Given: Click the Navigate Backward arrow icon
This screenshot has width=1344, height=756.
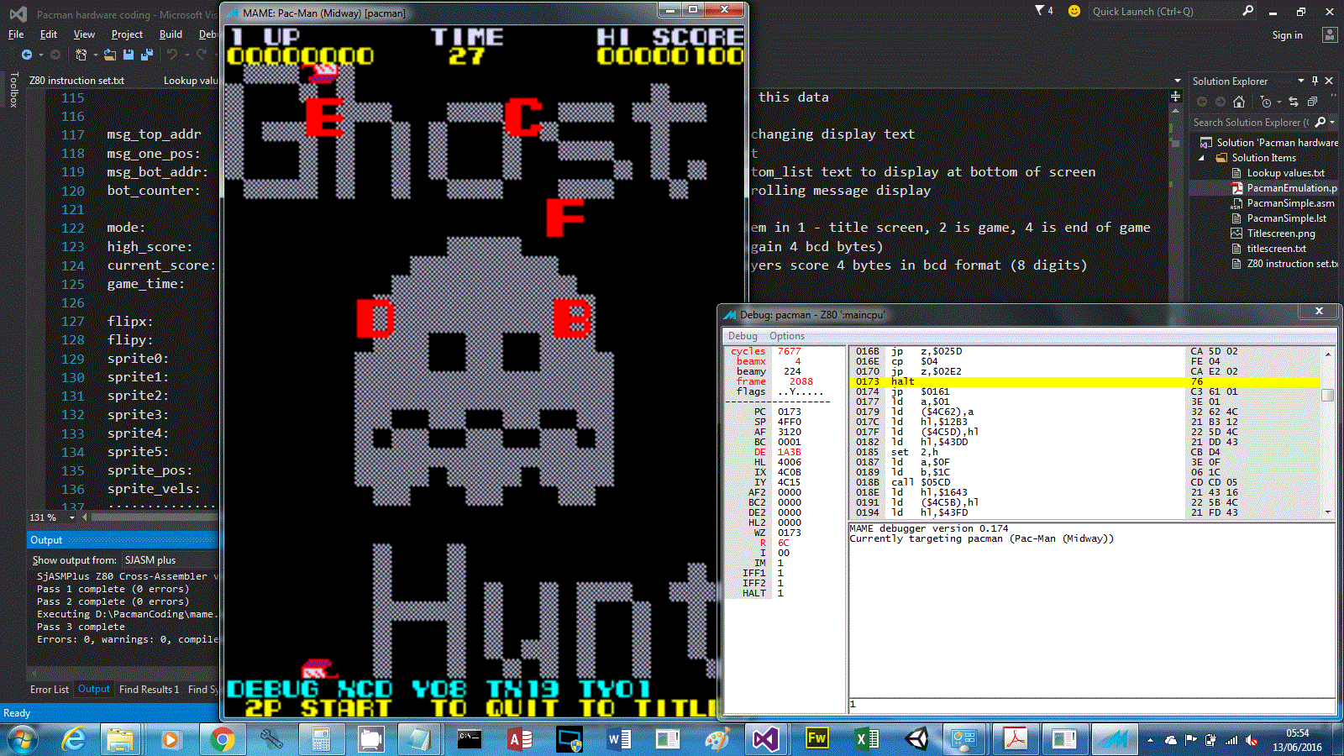Looking at the screenshot, I should (27, 55).
